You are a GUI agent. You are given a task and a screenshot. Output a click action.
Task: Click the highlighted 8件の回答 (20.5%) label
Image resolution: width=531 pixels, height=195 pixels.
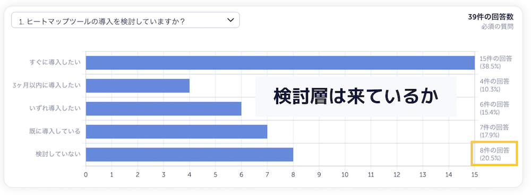click(494, 154)
